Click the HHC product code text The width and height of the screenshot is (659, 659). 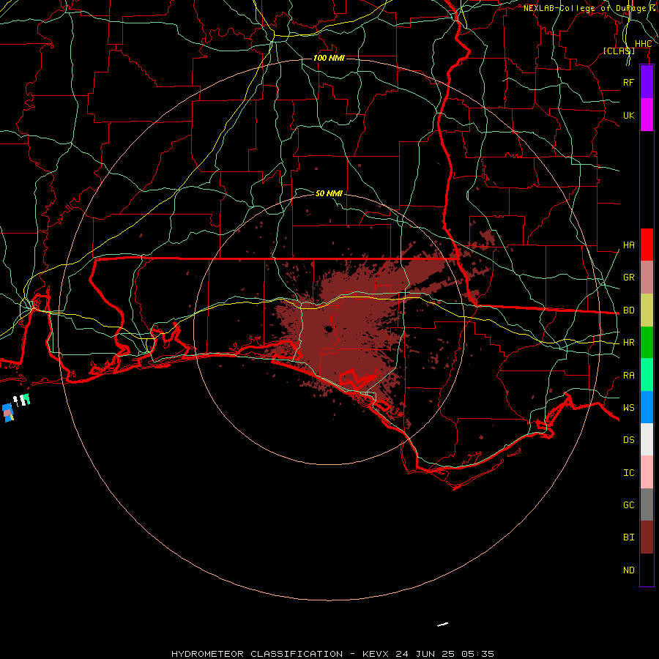[x=643, y=44]
